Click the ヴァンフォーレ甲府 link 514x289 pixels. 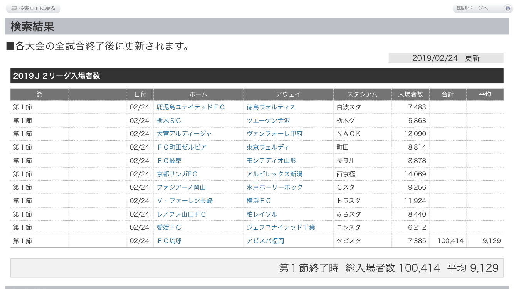[x=274, y=134]
